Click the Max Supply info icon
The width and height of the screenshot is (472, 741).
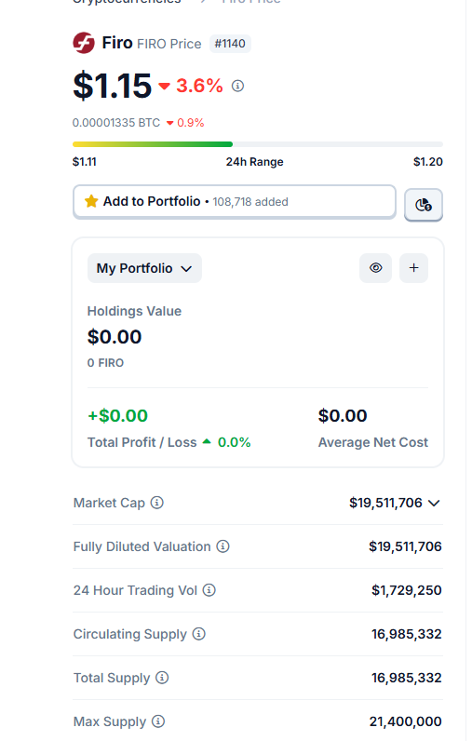pyautogui.click(x=158, y=721)
